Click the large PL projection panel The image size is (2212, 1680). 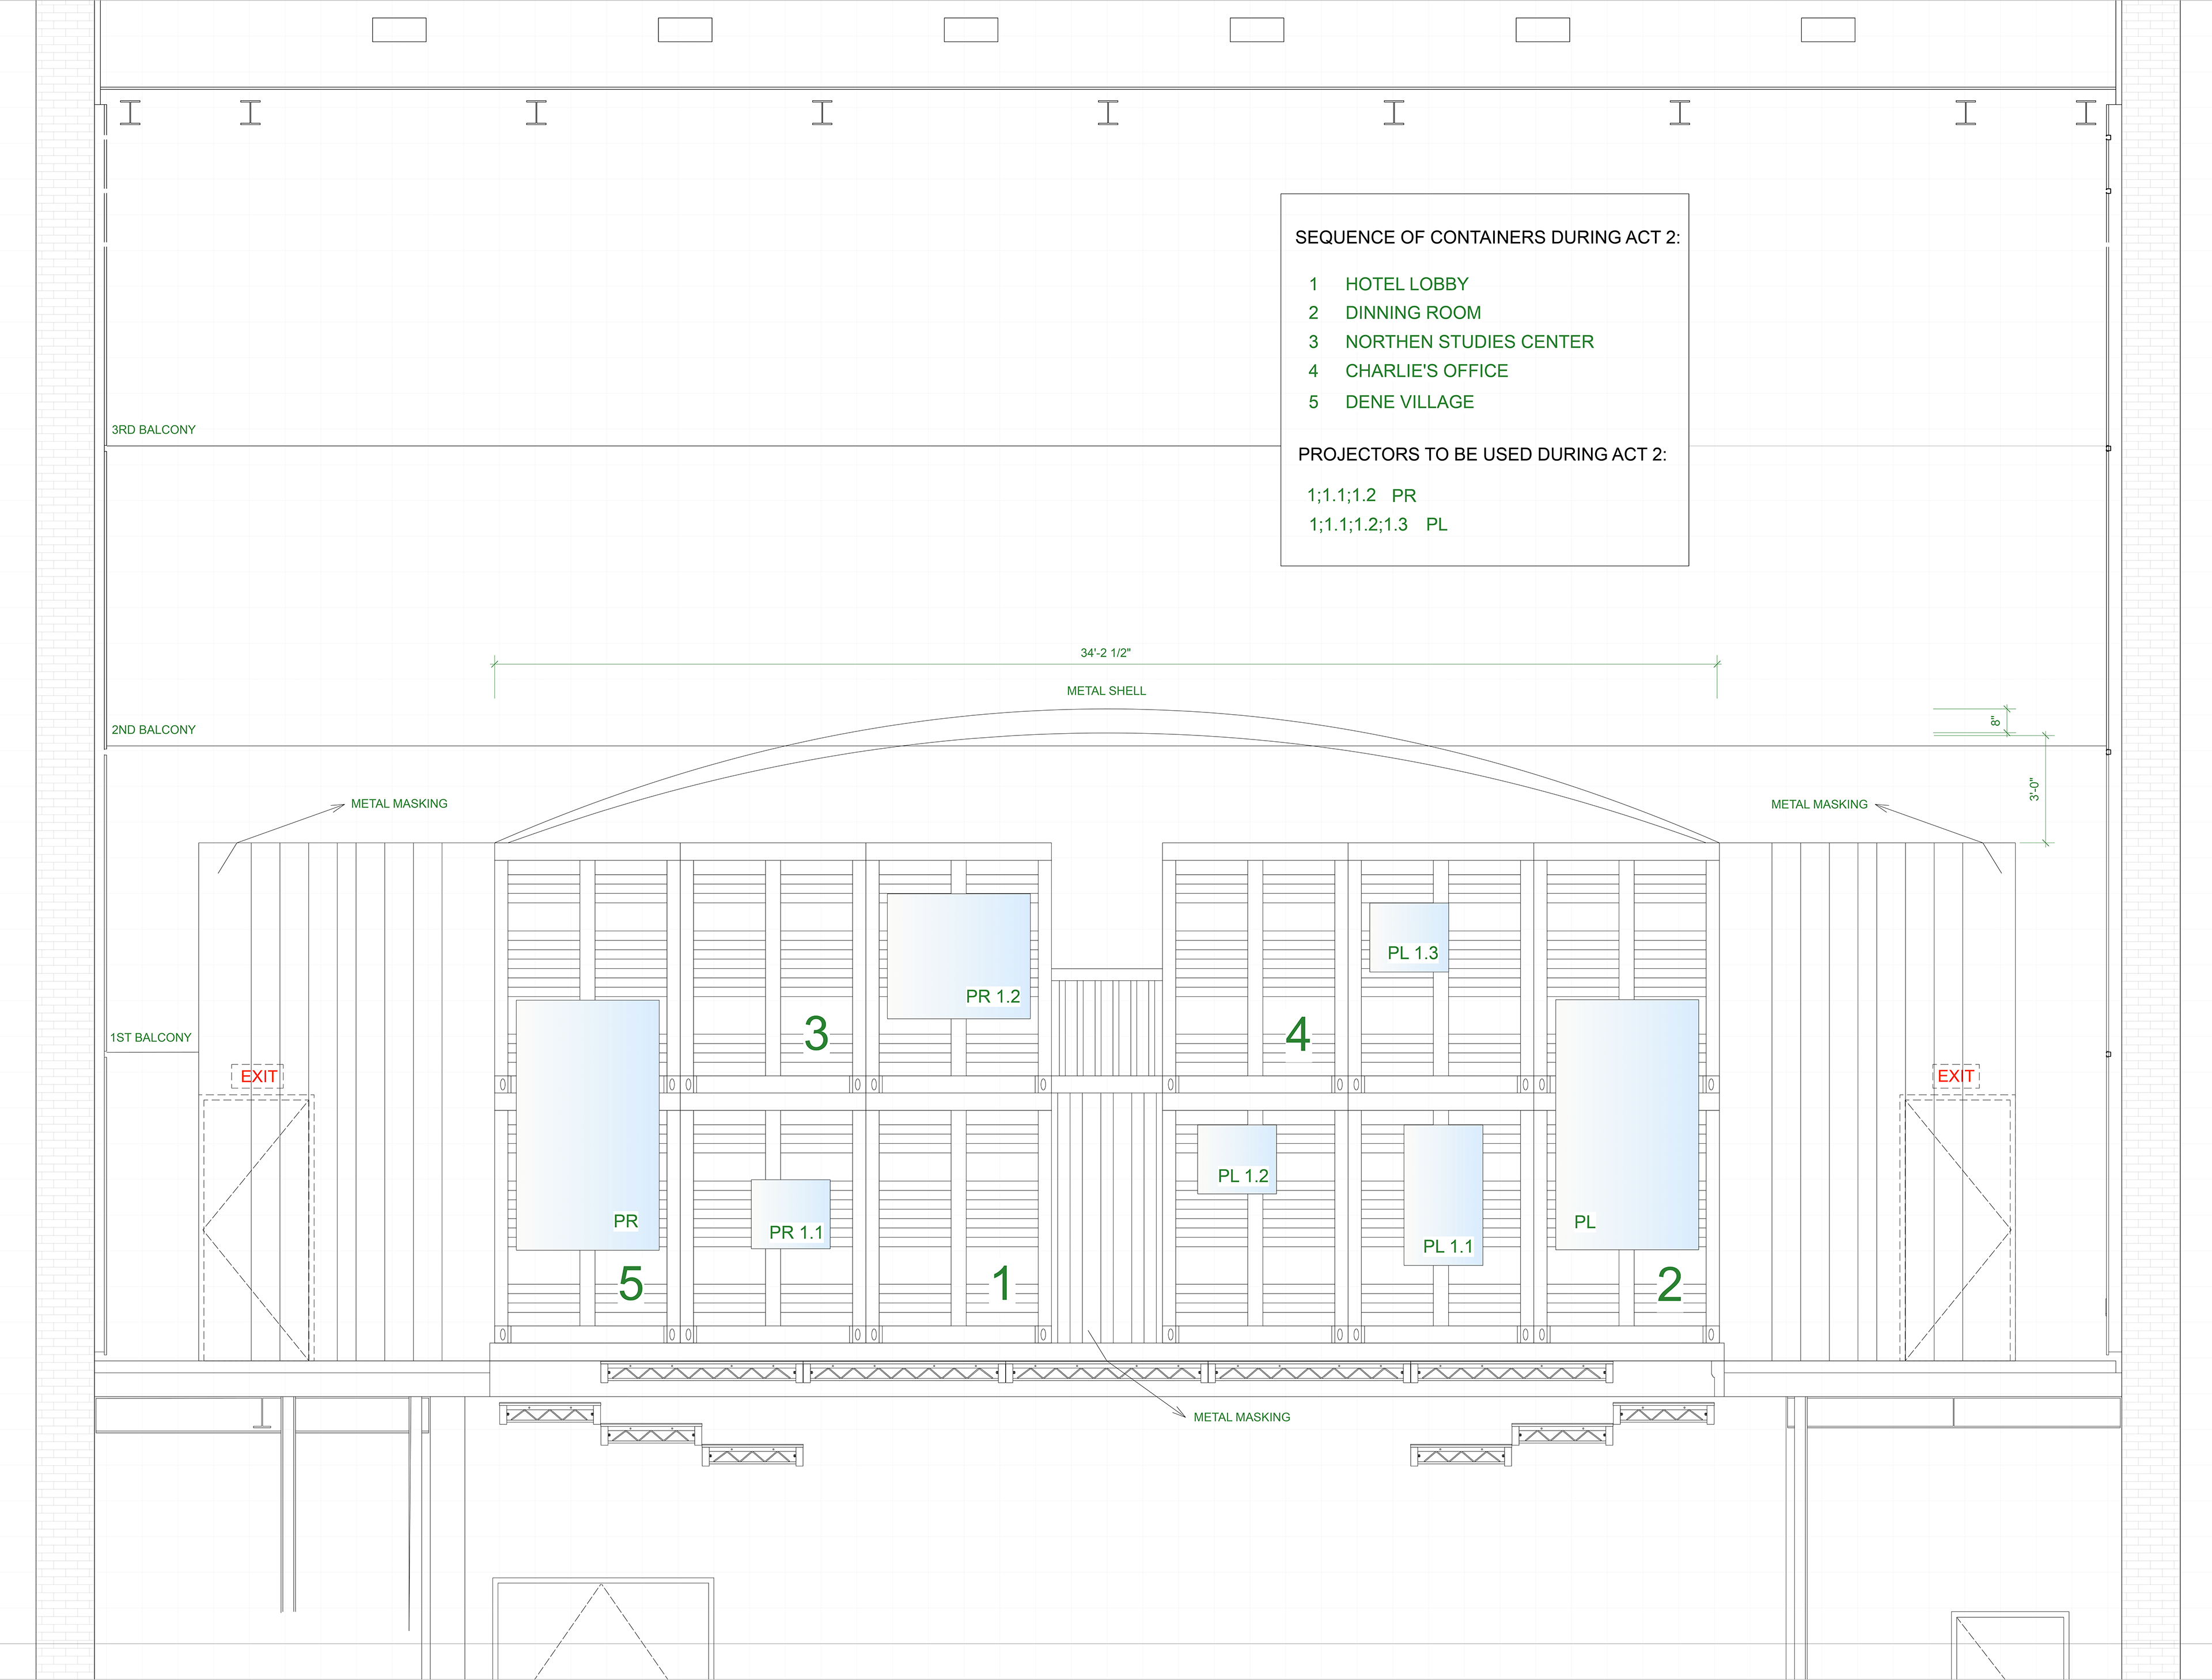pyautogui.click(x=1627, y=1124)
